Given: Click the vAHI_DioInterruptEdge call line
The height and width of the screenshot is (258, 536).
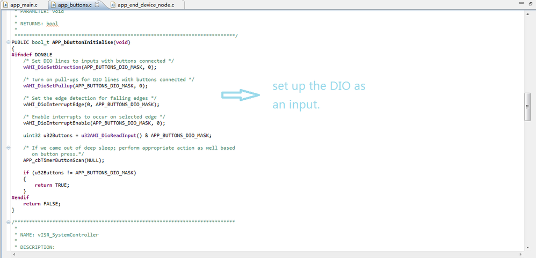Looking at the screenshot, I should coord(91,105).
